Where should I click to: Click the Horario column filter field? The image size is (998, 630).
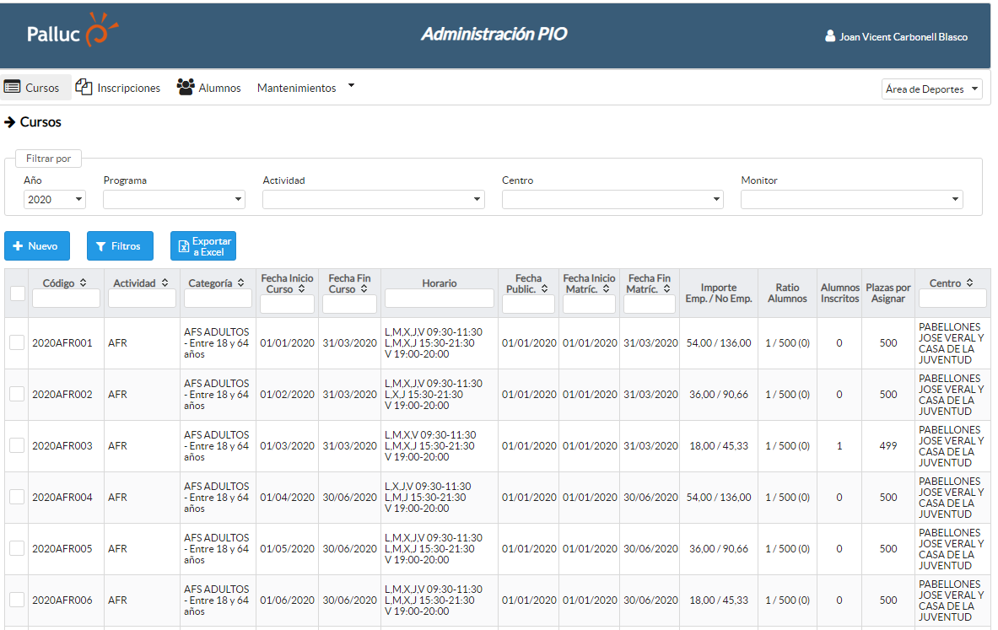click(x=439, y=299)
